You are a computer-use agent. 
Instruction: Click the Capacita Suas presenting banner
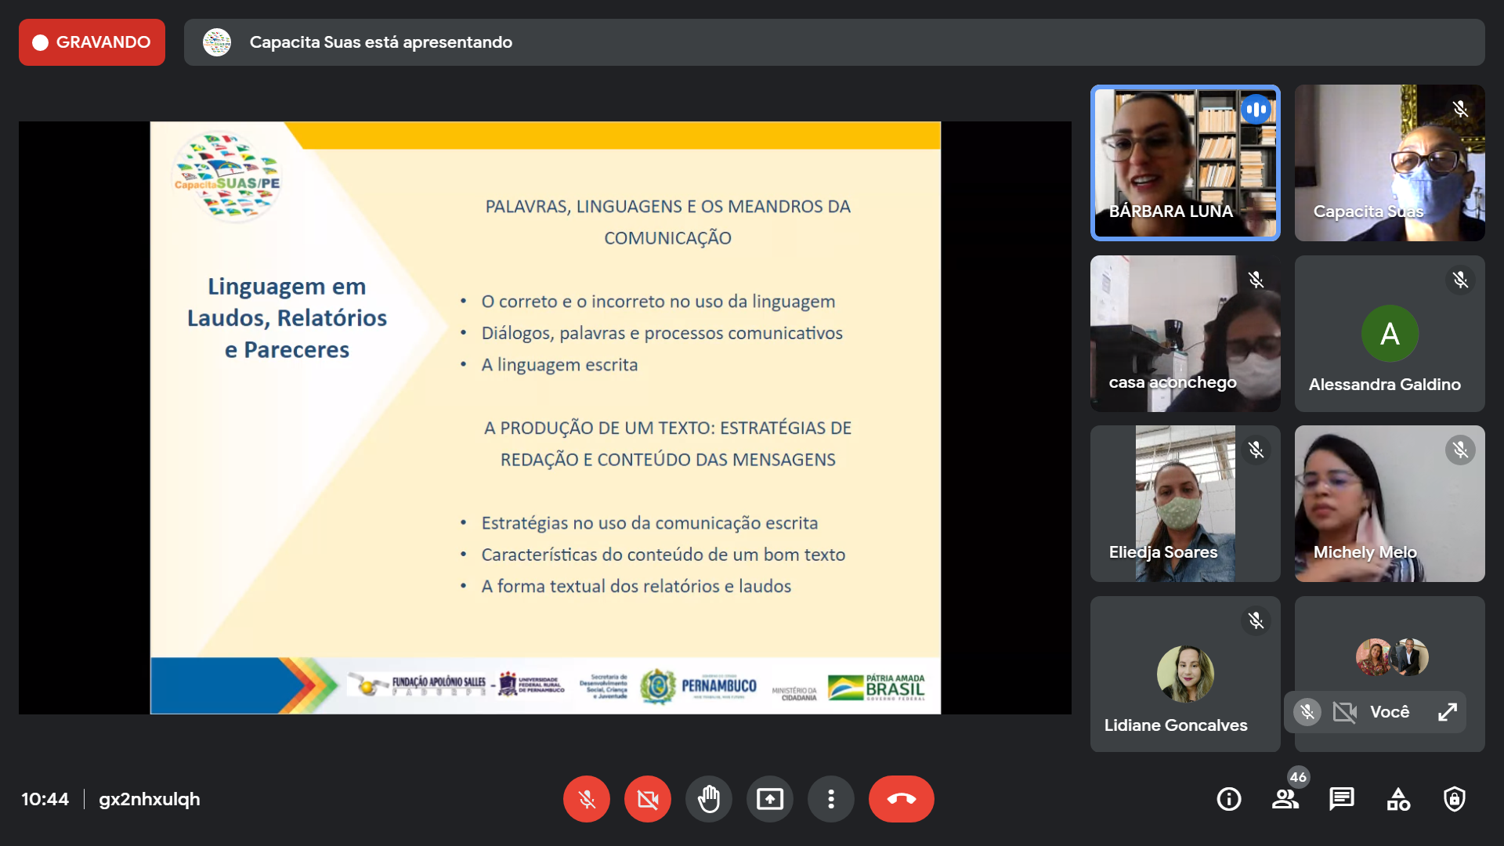point(833,42)
